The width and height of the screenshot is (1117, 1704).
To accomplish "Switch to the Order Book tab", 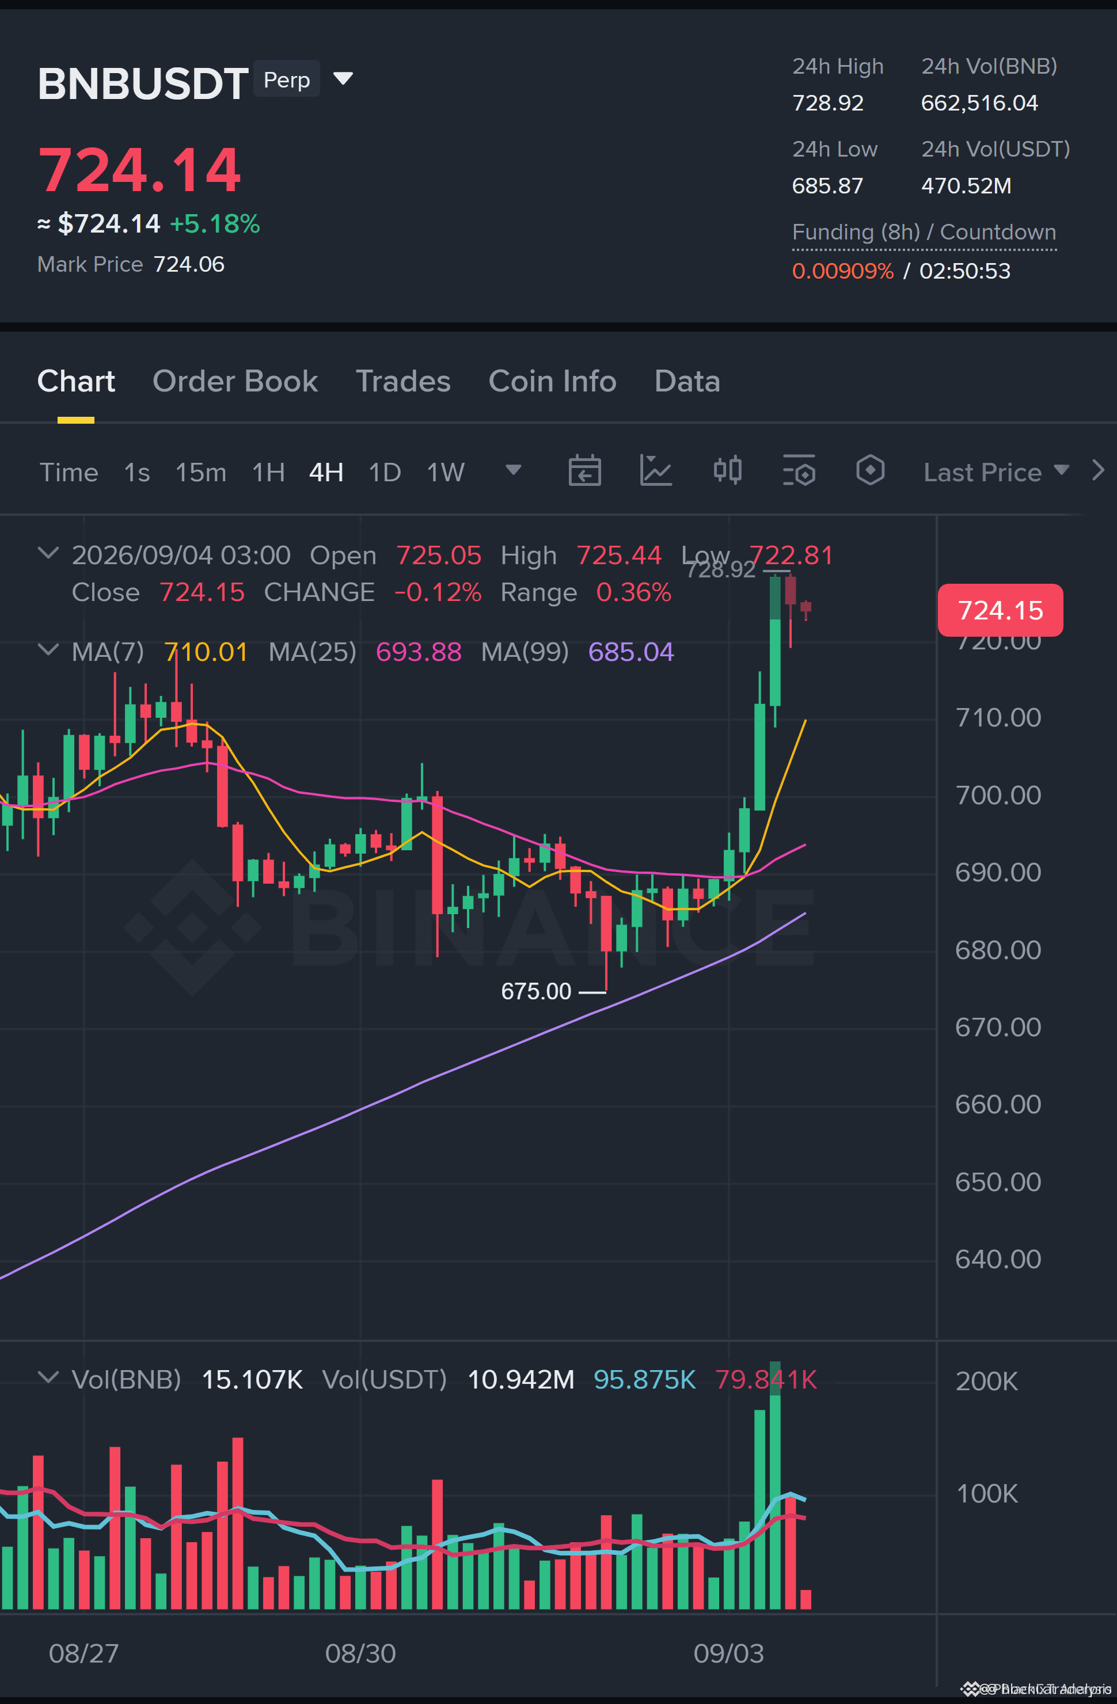I will [x=235, y=381].
